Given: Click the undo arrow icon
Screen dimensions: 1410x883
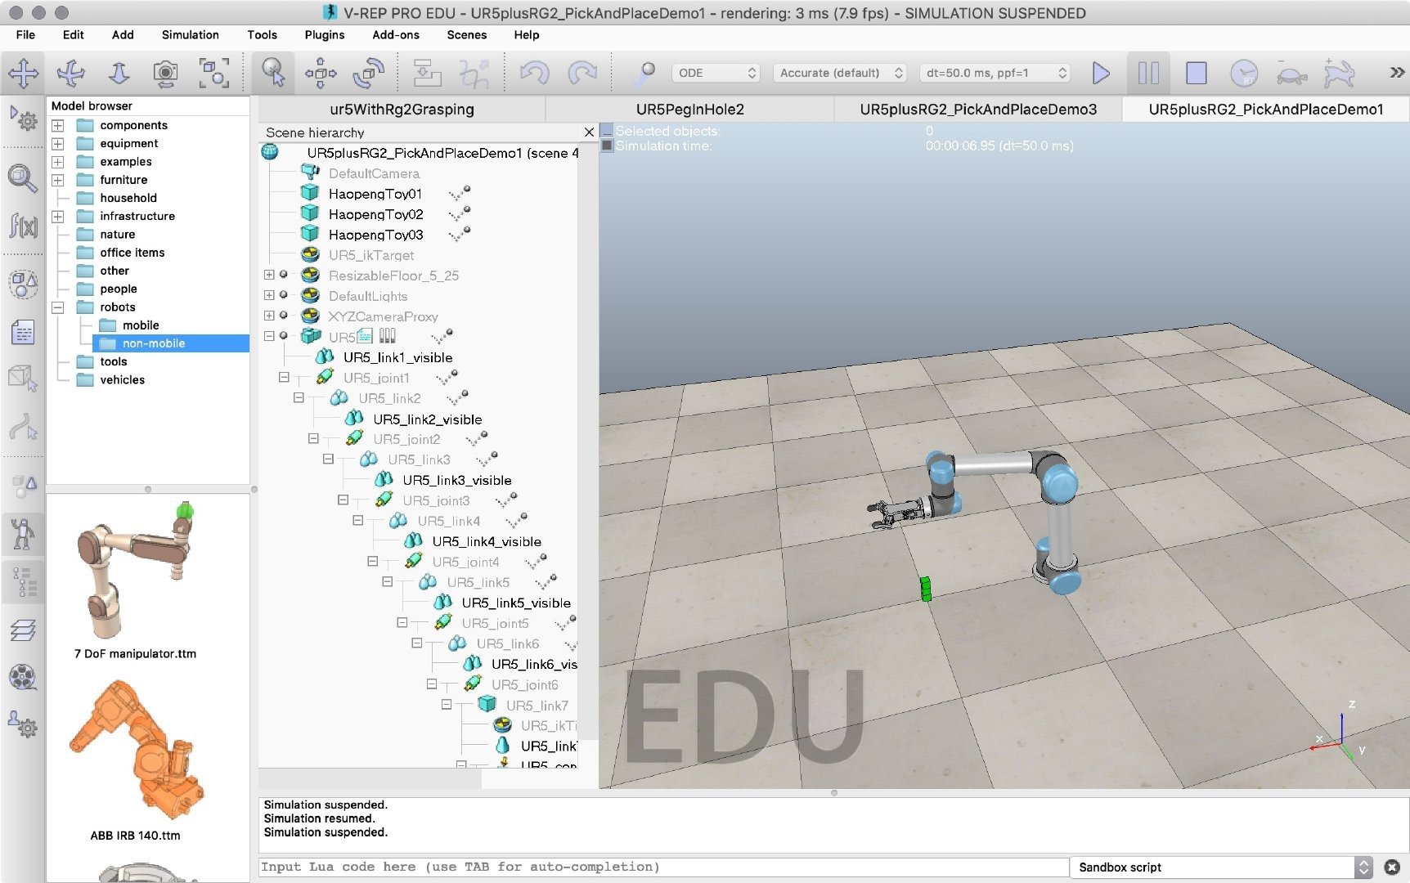Looking at the screenshot, I should [535, 73].
